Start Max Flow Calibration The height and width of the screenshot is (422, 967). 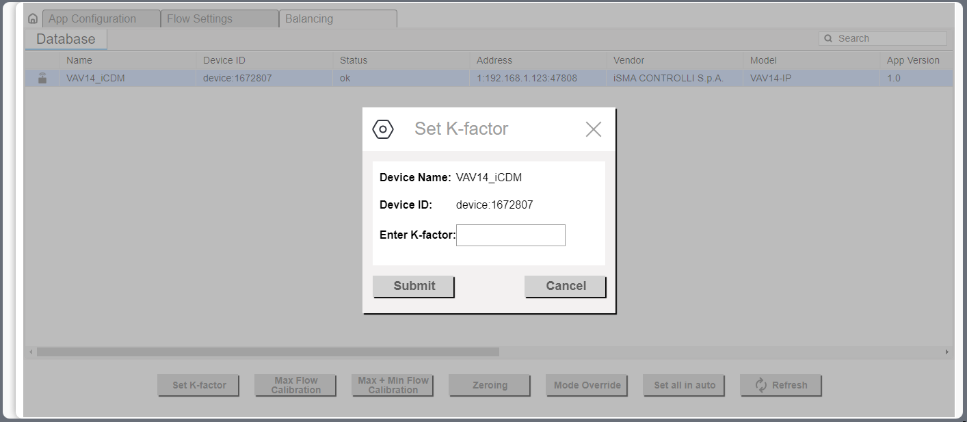295,384
